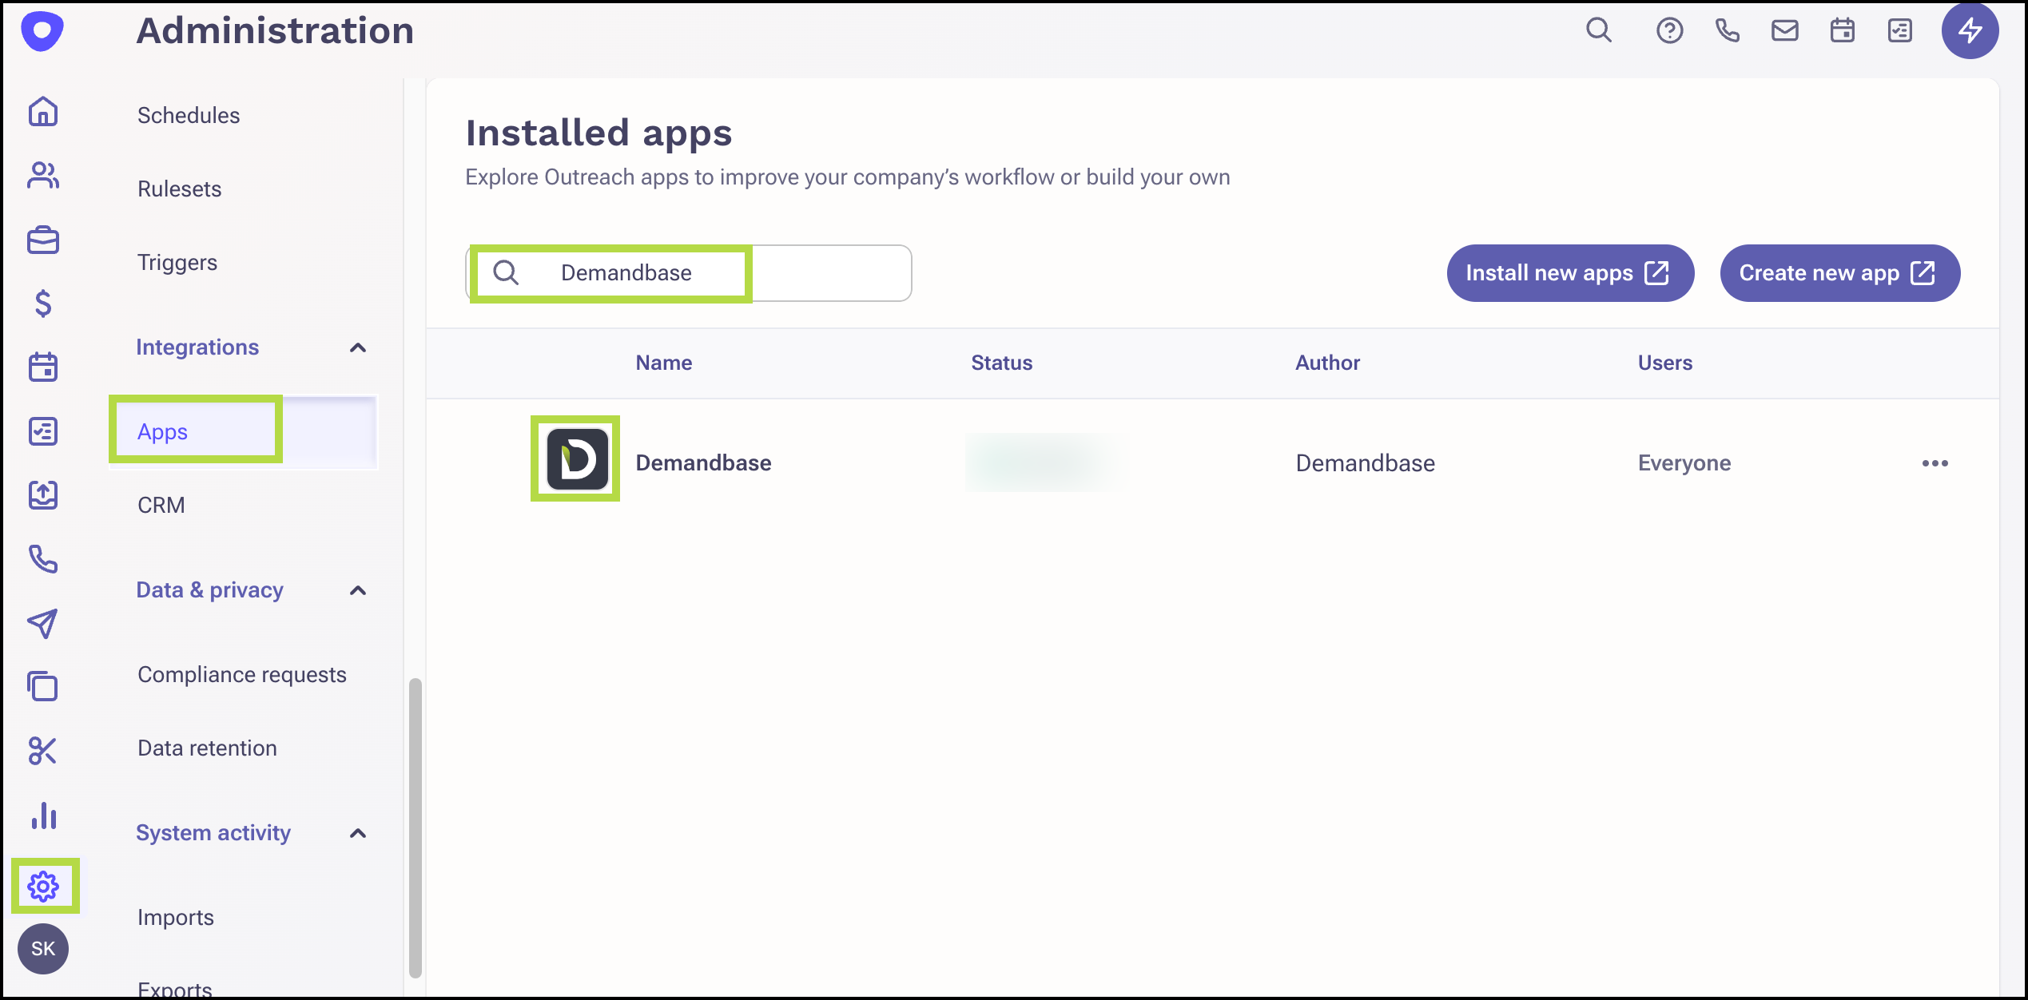The image size is (2028, 1000).
Task: Open Compliance requests
Action: point(242,674)
